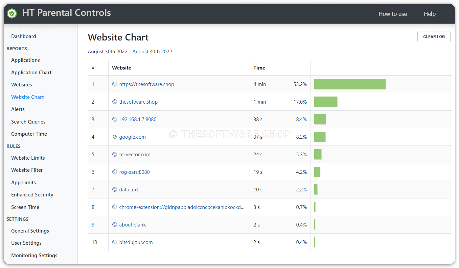Go to Screen Time rules

[x=25, y=207]
